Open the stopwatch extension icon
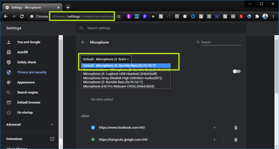The width and height of the screenshot is (279, 149). click(x=185, y=16)
